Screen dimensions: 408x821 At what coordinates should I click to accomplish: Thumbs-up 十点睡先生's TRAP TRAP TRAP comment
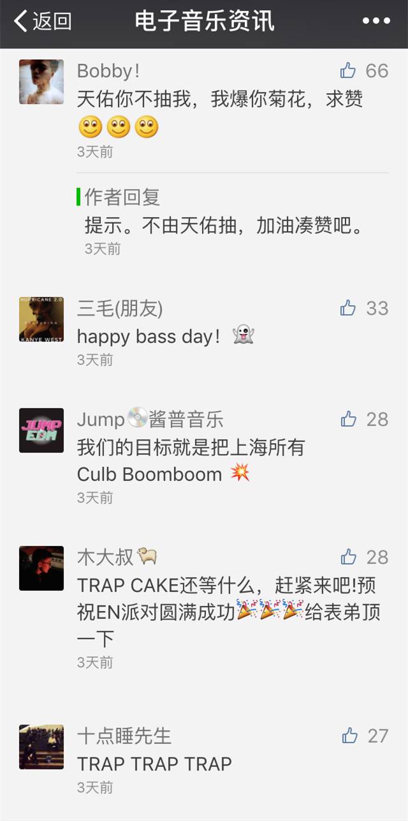click(x=349, y=735)
